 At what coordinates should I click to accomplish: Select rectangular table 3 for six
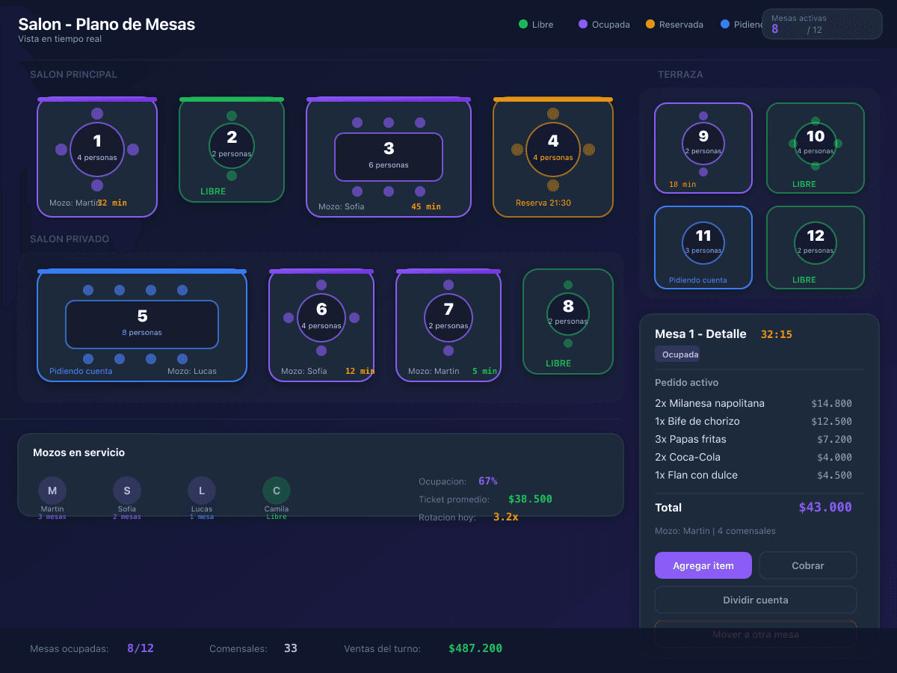click(x=389, y=157)
